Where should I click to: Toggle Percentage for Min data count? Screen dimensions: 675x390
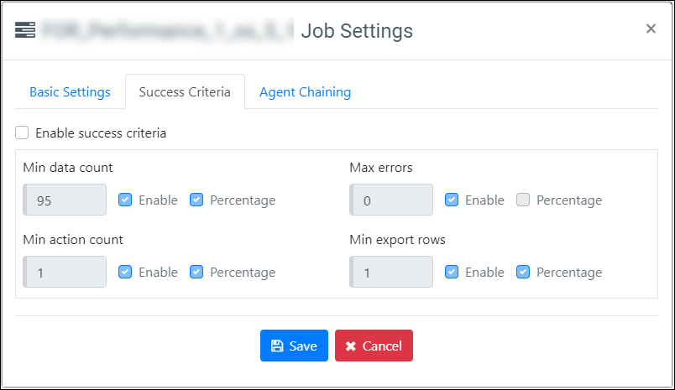point(196,200)
